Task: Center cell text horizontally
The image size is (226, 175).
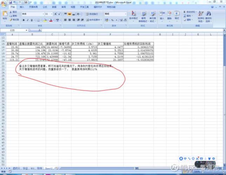Action: pyautogui.click(x=69, y=20)
